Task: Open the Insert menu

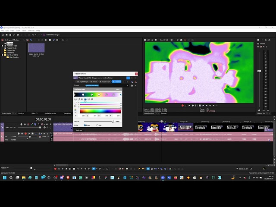Action: click(x=18, y=31)
